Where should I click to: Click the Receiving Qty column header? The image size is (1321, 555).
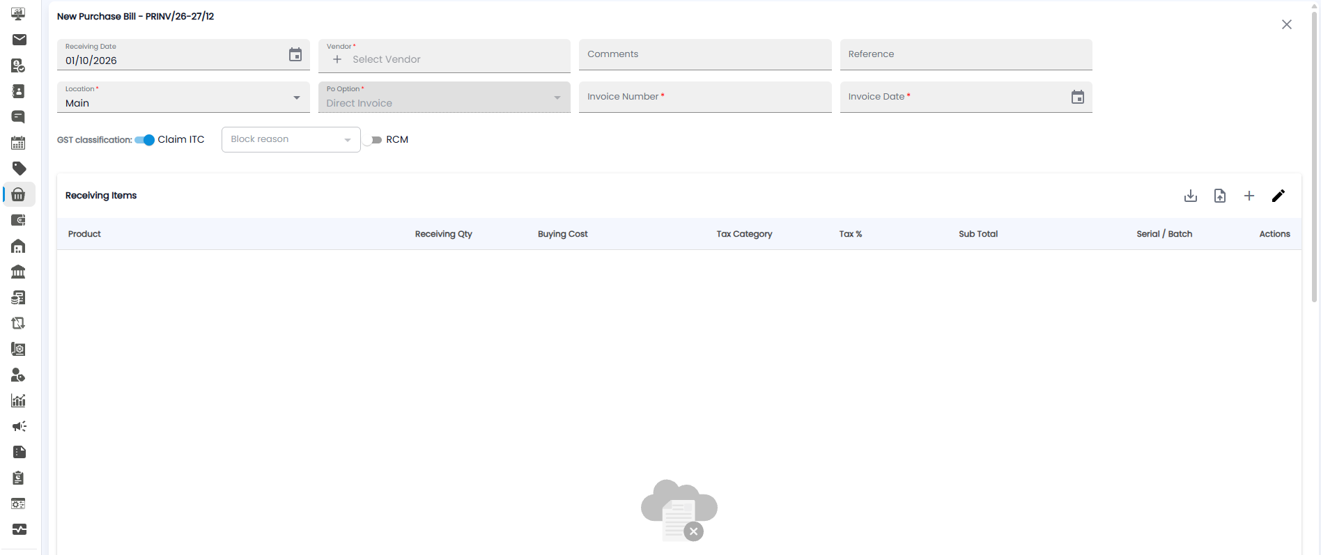(x=444, y=234)
